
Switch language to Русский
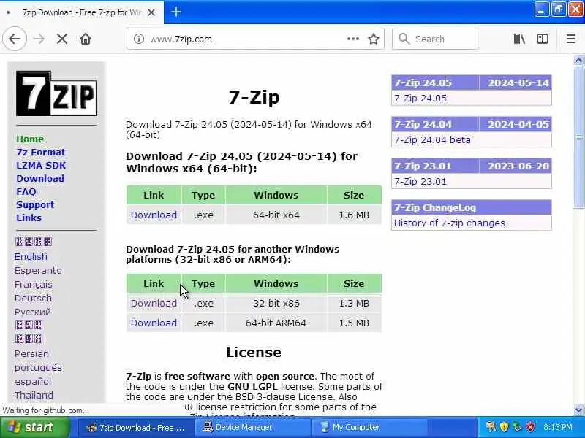click(x=33, y=312)
